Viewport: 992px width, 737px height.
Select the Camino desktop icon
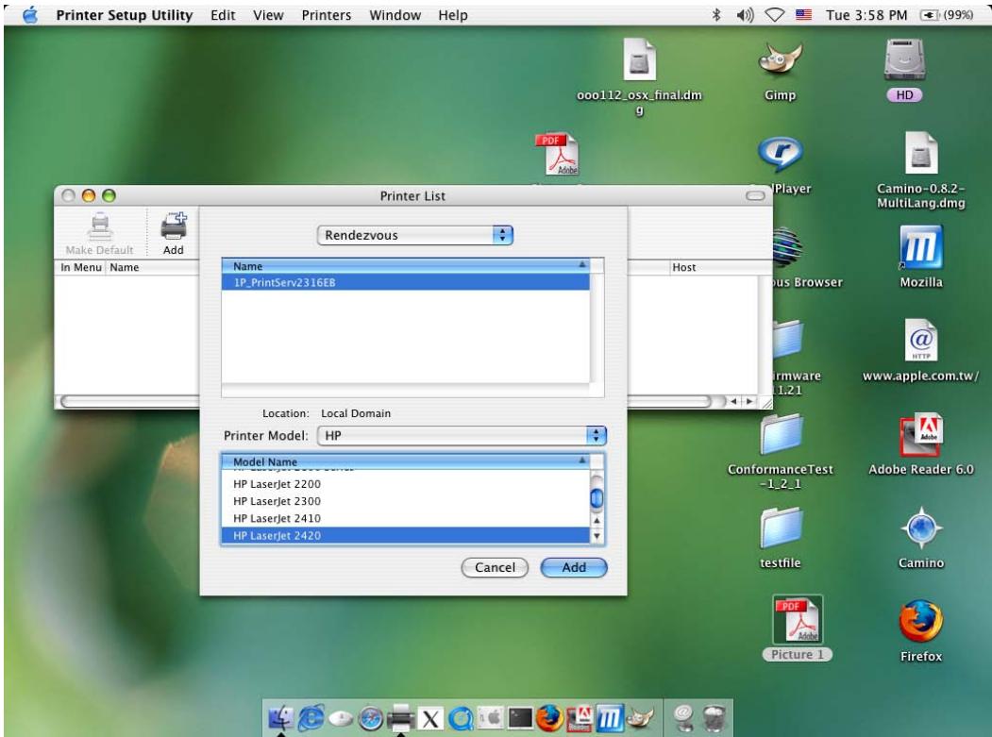[921, 528]
